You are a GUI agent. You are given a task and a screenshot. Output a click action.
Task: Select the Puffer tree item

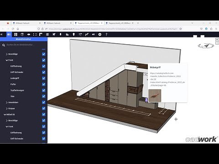[x=13, y=84]
